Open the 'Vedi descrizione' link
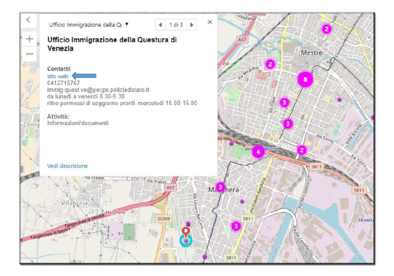394x276 pixels. coord(67,166)
